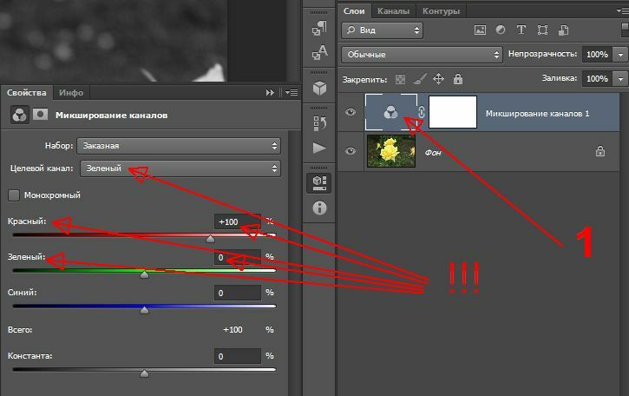Click the Всего +100 total value

point(233,330)
